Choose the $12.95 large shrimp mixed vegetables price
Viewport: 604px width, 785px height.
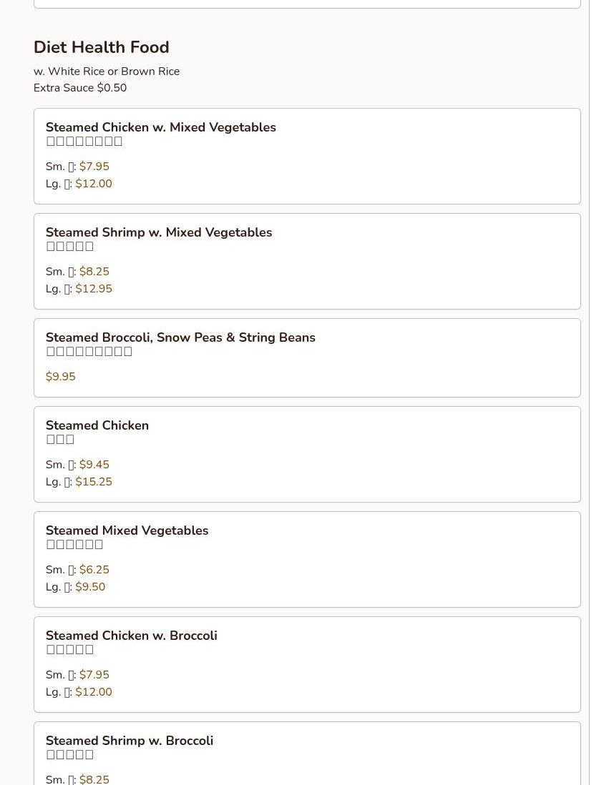click(x=93, y=289)
